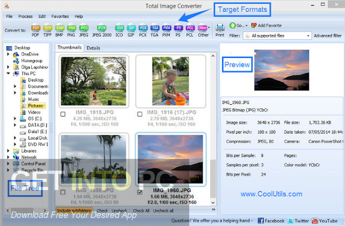Open the File menu
The width and height of the screenshot is (345, 226).
point(9,17)
